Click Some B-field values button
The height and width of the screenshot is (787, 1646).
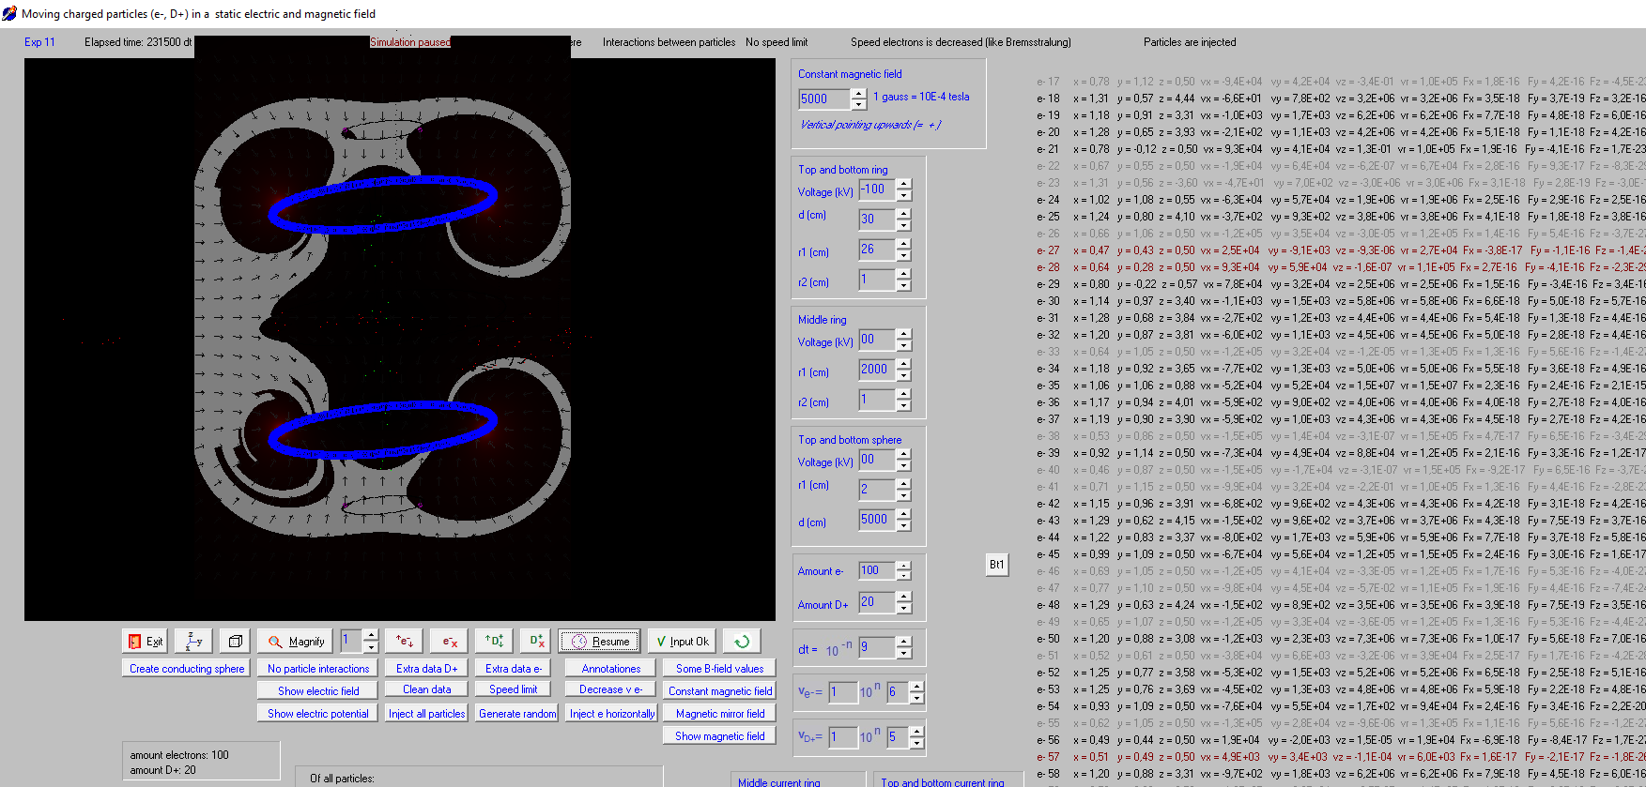[x=720, y=669]
